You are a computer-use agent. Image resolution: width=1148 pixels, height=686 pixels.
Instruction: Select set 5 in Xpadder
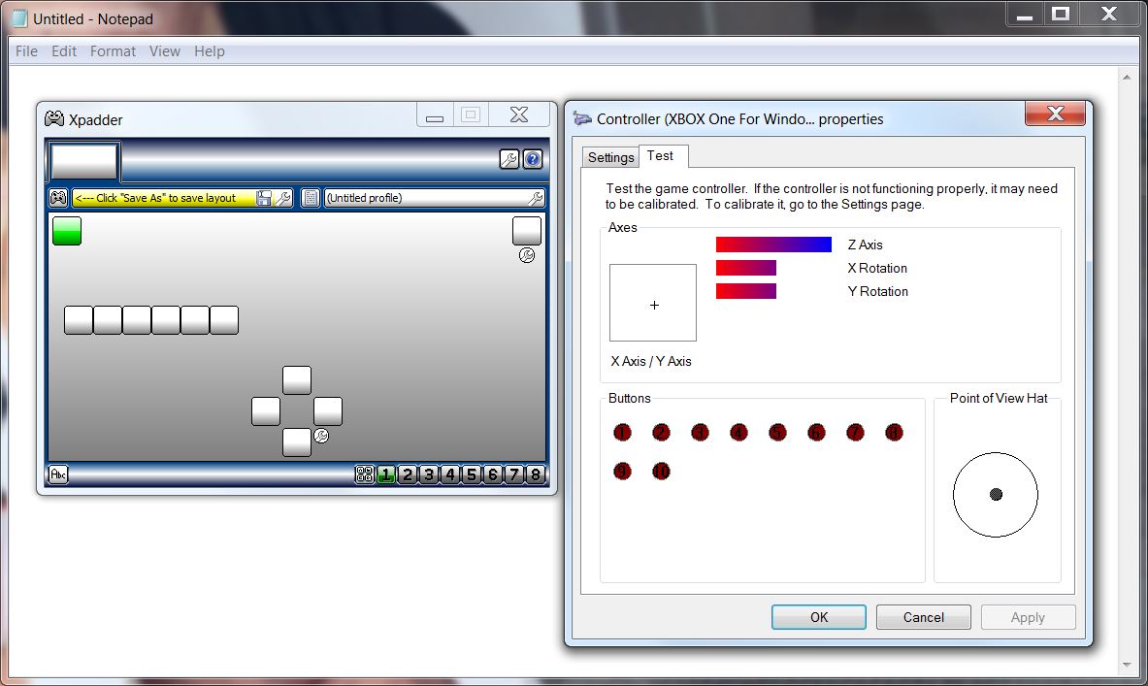pos(472,474)
